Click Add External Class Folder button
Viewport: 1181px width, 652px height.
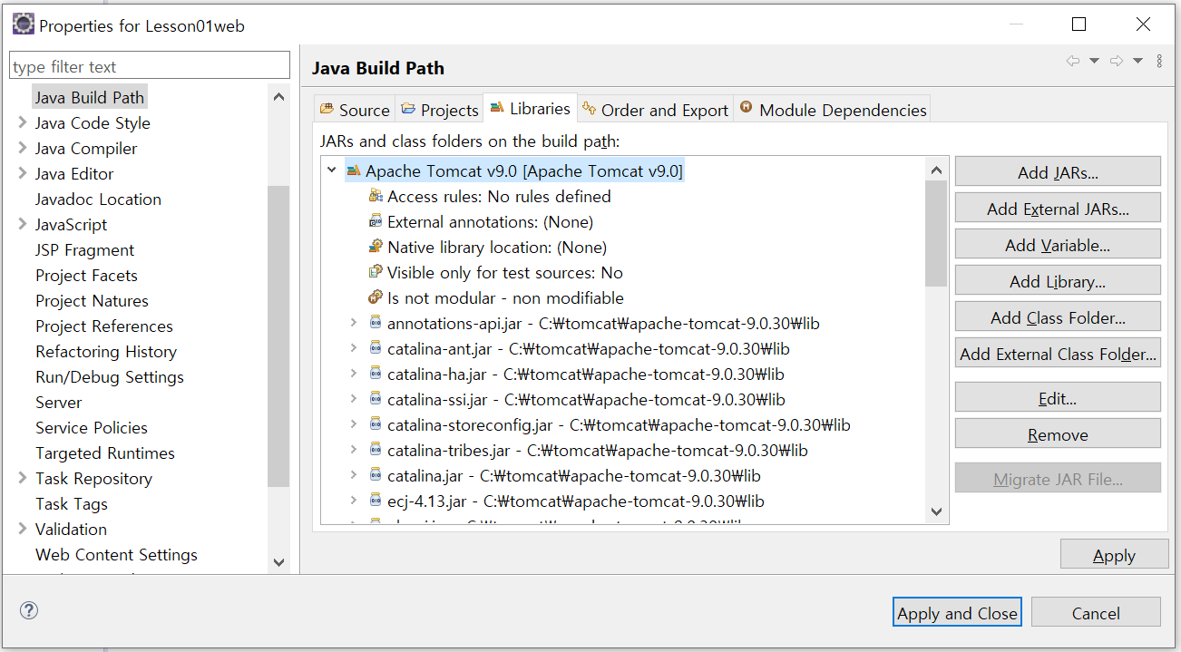pyautogui.click(x=1058, y=354)
